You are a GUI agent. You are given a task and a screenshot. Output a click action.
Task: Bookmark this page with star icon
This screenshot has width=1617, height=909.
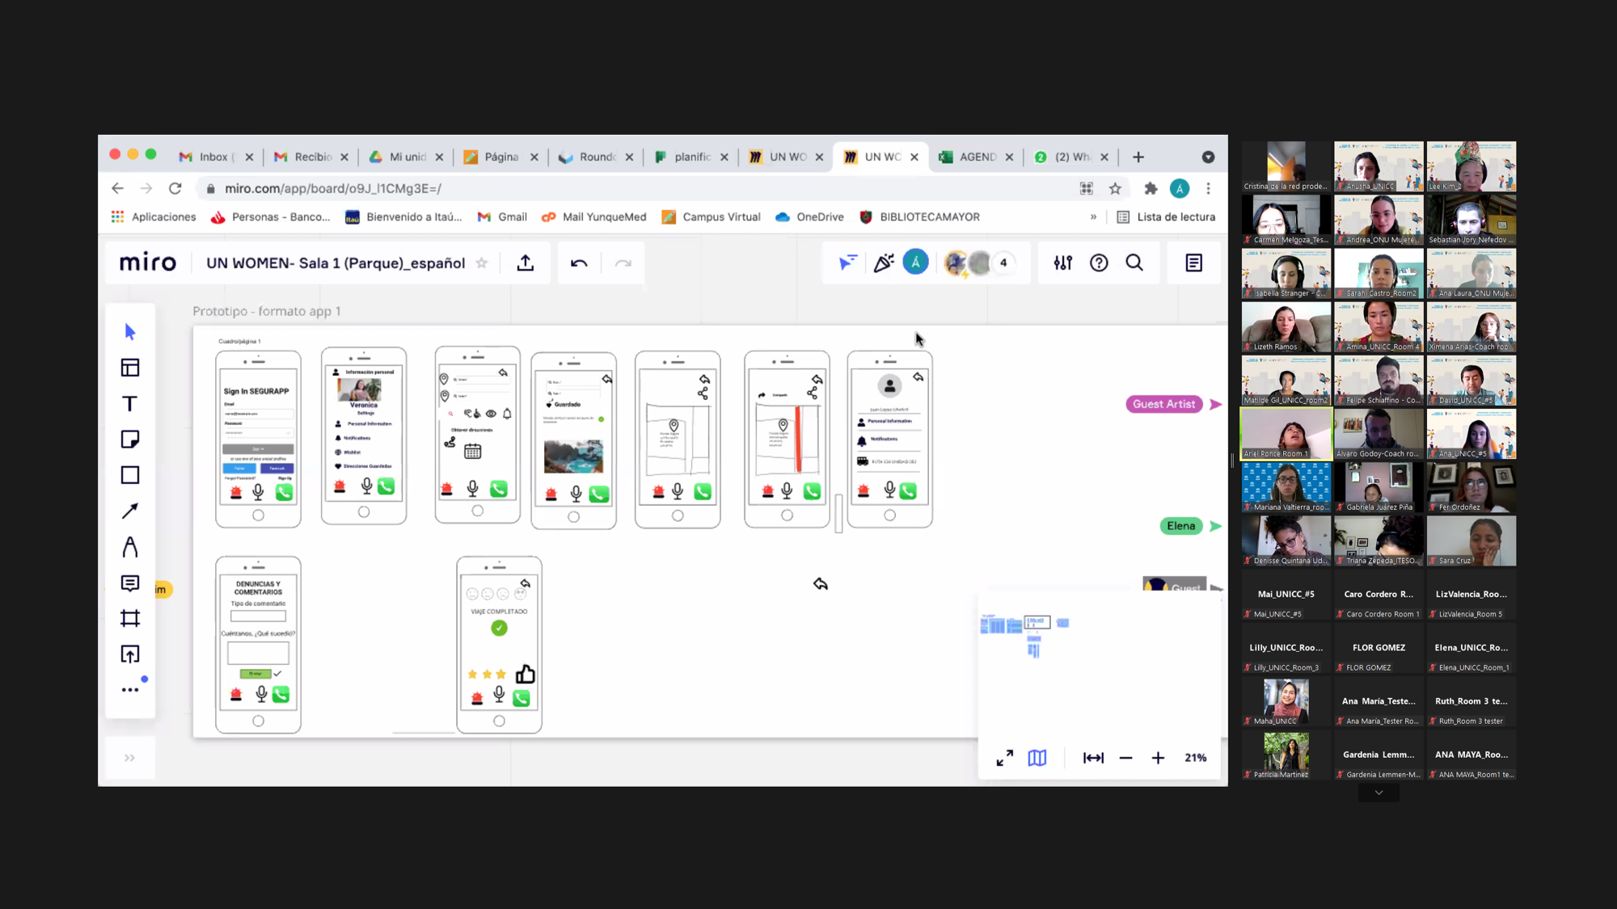point(1116,188)
